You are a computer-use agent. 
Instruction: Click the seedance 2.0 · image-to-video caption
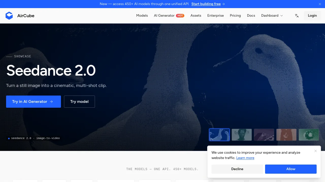[x=36, y=138]
